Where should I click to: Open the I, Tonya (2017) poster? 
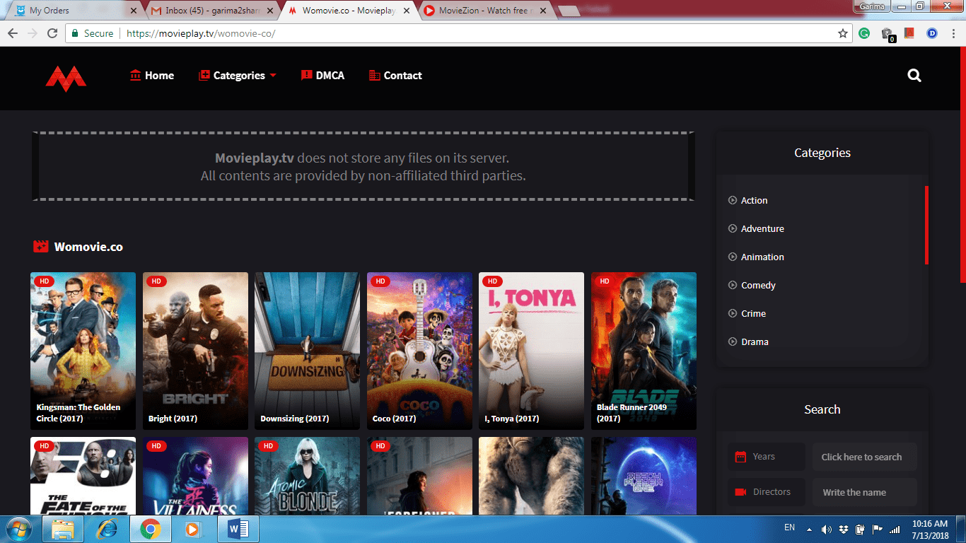pos(531,351)
